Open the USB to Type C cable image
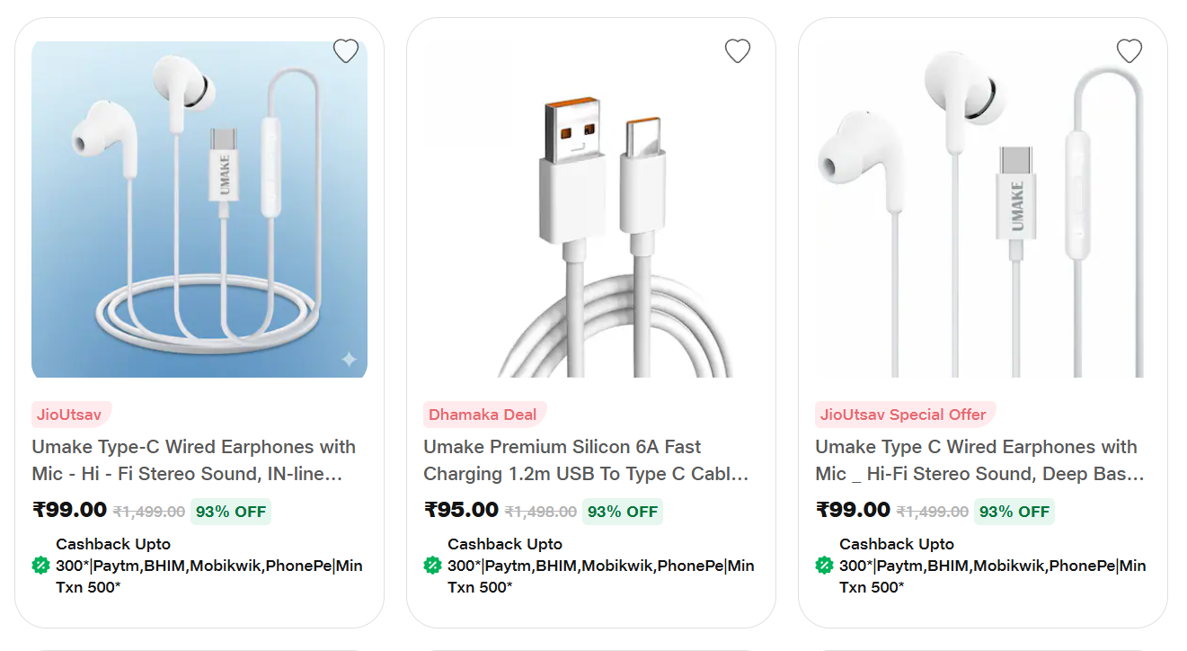This screenshot has width=1187, height=651. click(591, 210)
